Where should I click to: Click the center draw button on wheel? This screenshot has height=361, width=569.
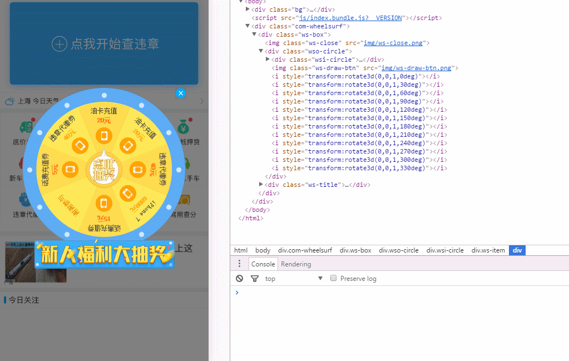coord(104,170)
